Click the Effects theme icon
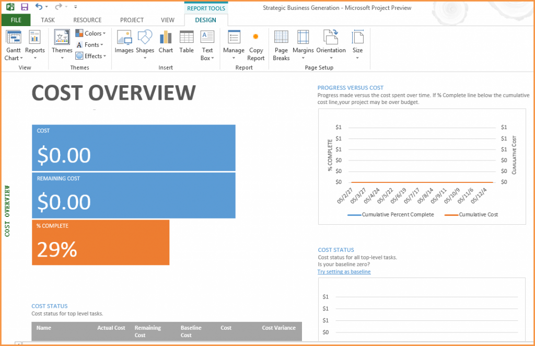Screen dimensions: 535x346 79,56
